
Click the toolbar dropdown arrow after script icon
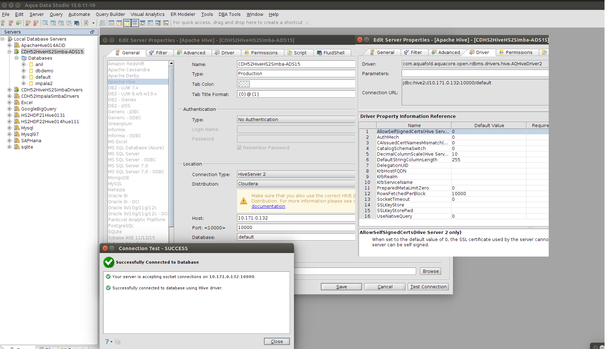93,23
